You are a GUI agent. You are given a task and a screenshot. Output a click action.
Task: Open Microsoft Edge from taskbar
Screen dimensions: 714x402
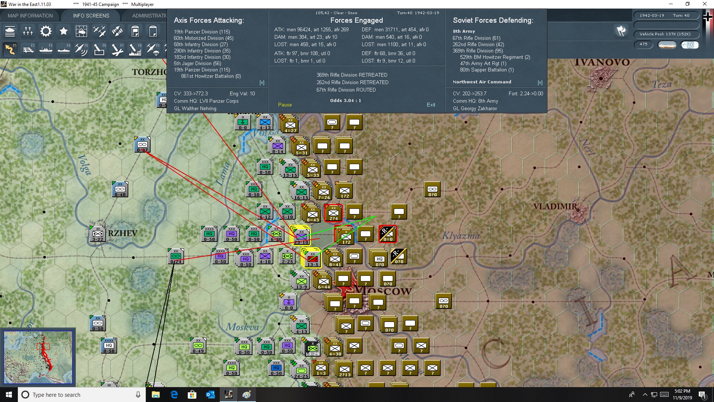point(174,395)
